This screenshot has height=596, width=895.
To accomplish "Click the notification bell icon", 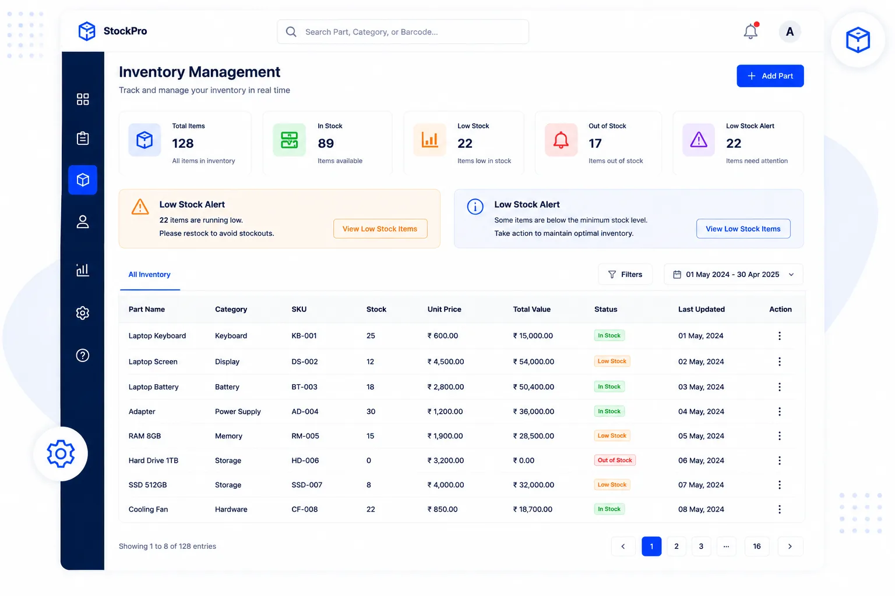I will (x=751, y=31).
